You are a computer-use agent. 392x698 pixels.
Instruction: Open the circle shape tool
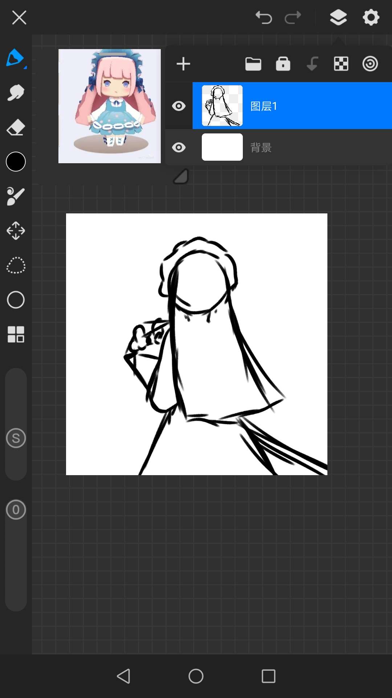pyautogui.click(x=16, y=300)
